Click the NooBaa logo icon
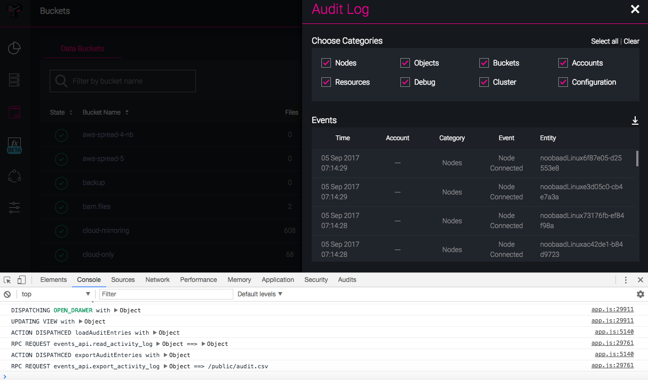This screenshot has height=380, width=648. tap(15, 11)
